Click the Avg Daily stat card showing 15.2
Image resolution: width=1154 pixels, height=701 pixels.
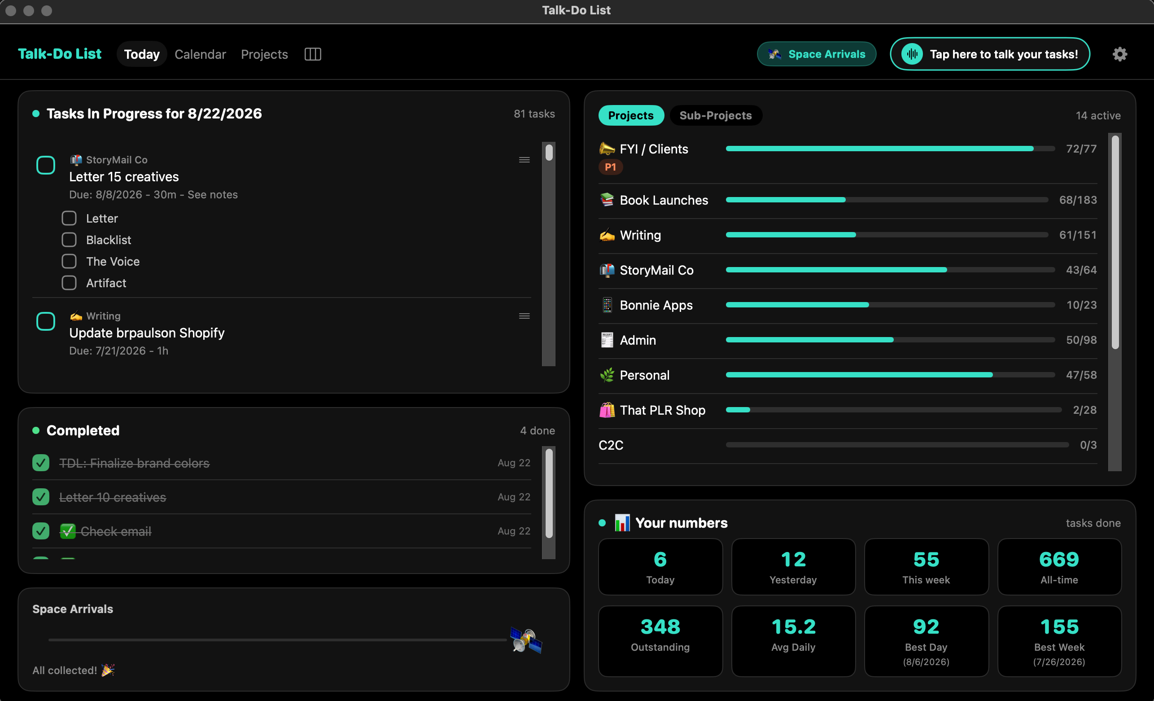(x=793, y=641)
